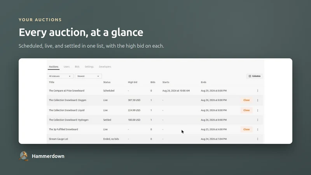Close the Collection Snowboard: Liquid auction
The height and width of the screenshot is (175, 311).
[x=246, y=110]
